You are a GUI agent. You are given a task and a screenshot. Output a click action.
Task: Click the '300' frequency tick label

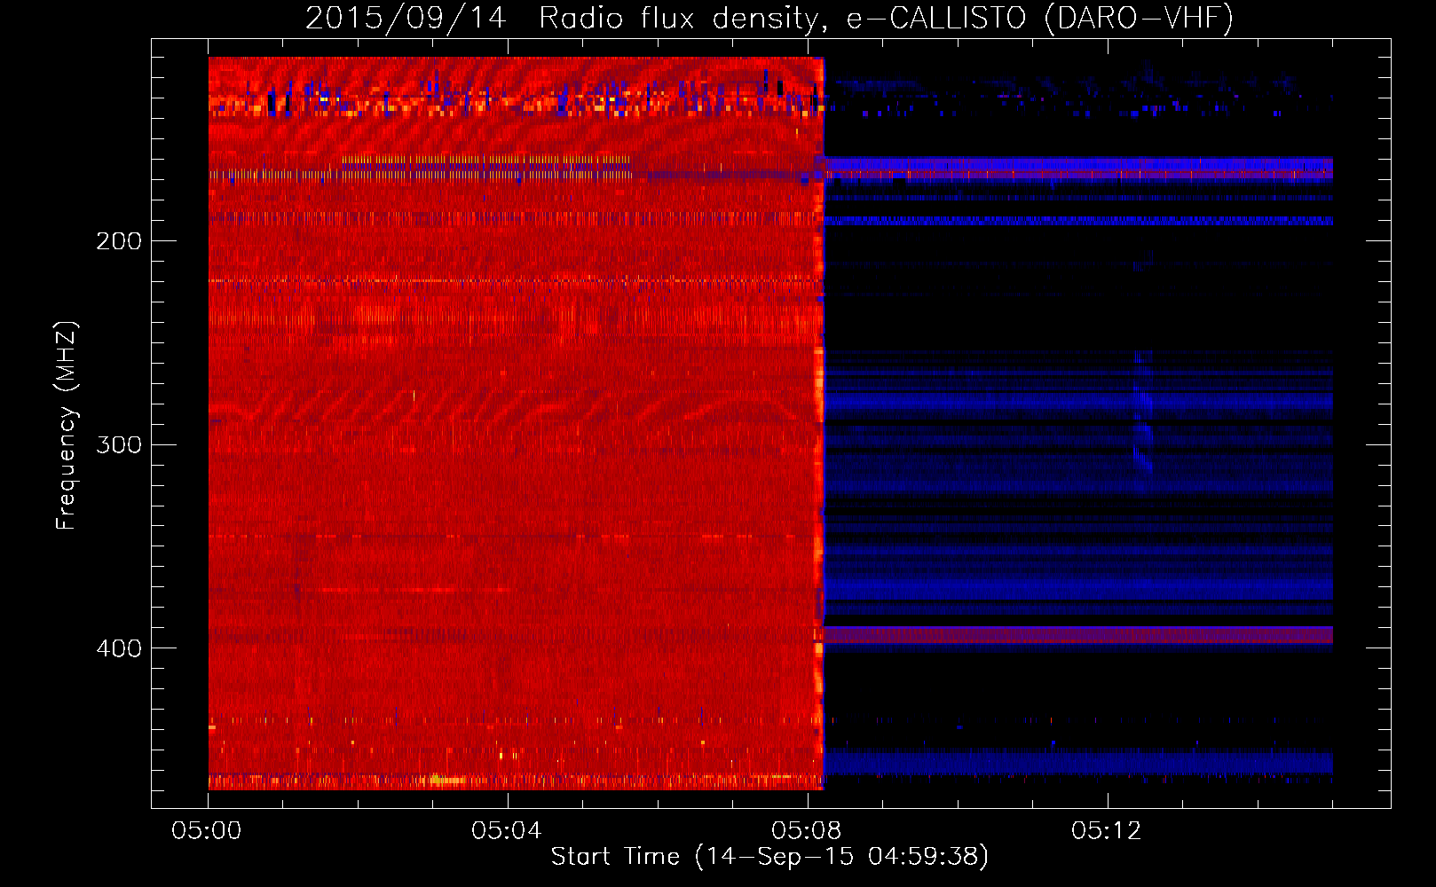click(x=119, y=444)
